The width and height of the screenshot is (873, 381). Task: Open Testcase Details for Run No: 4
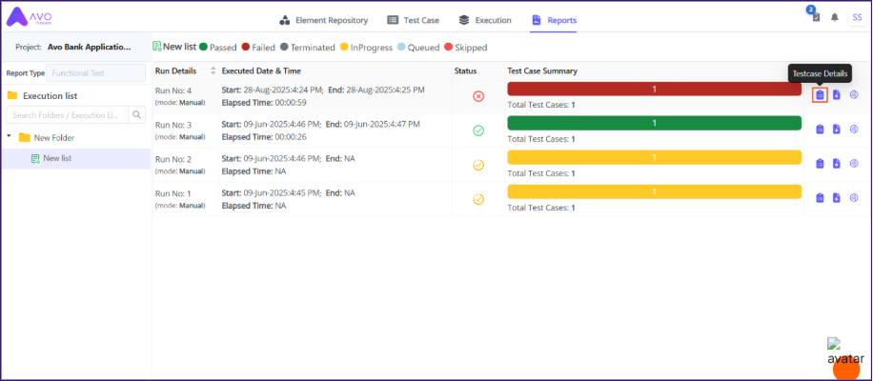point(820,95)
